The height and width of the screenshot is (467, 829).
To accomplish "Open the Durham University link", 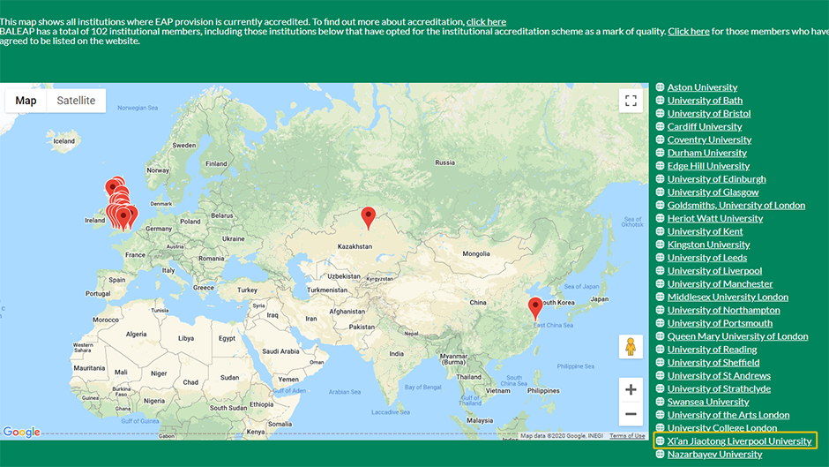I will pyautogui.click(x=707, y=153).
